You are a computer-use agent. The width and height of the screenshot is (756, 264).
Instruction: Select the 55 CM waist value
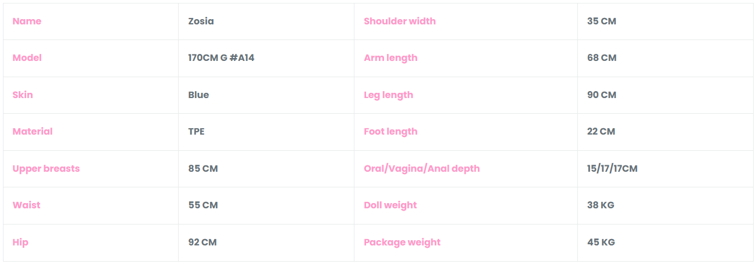[203, 205]
